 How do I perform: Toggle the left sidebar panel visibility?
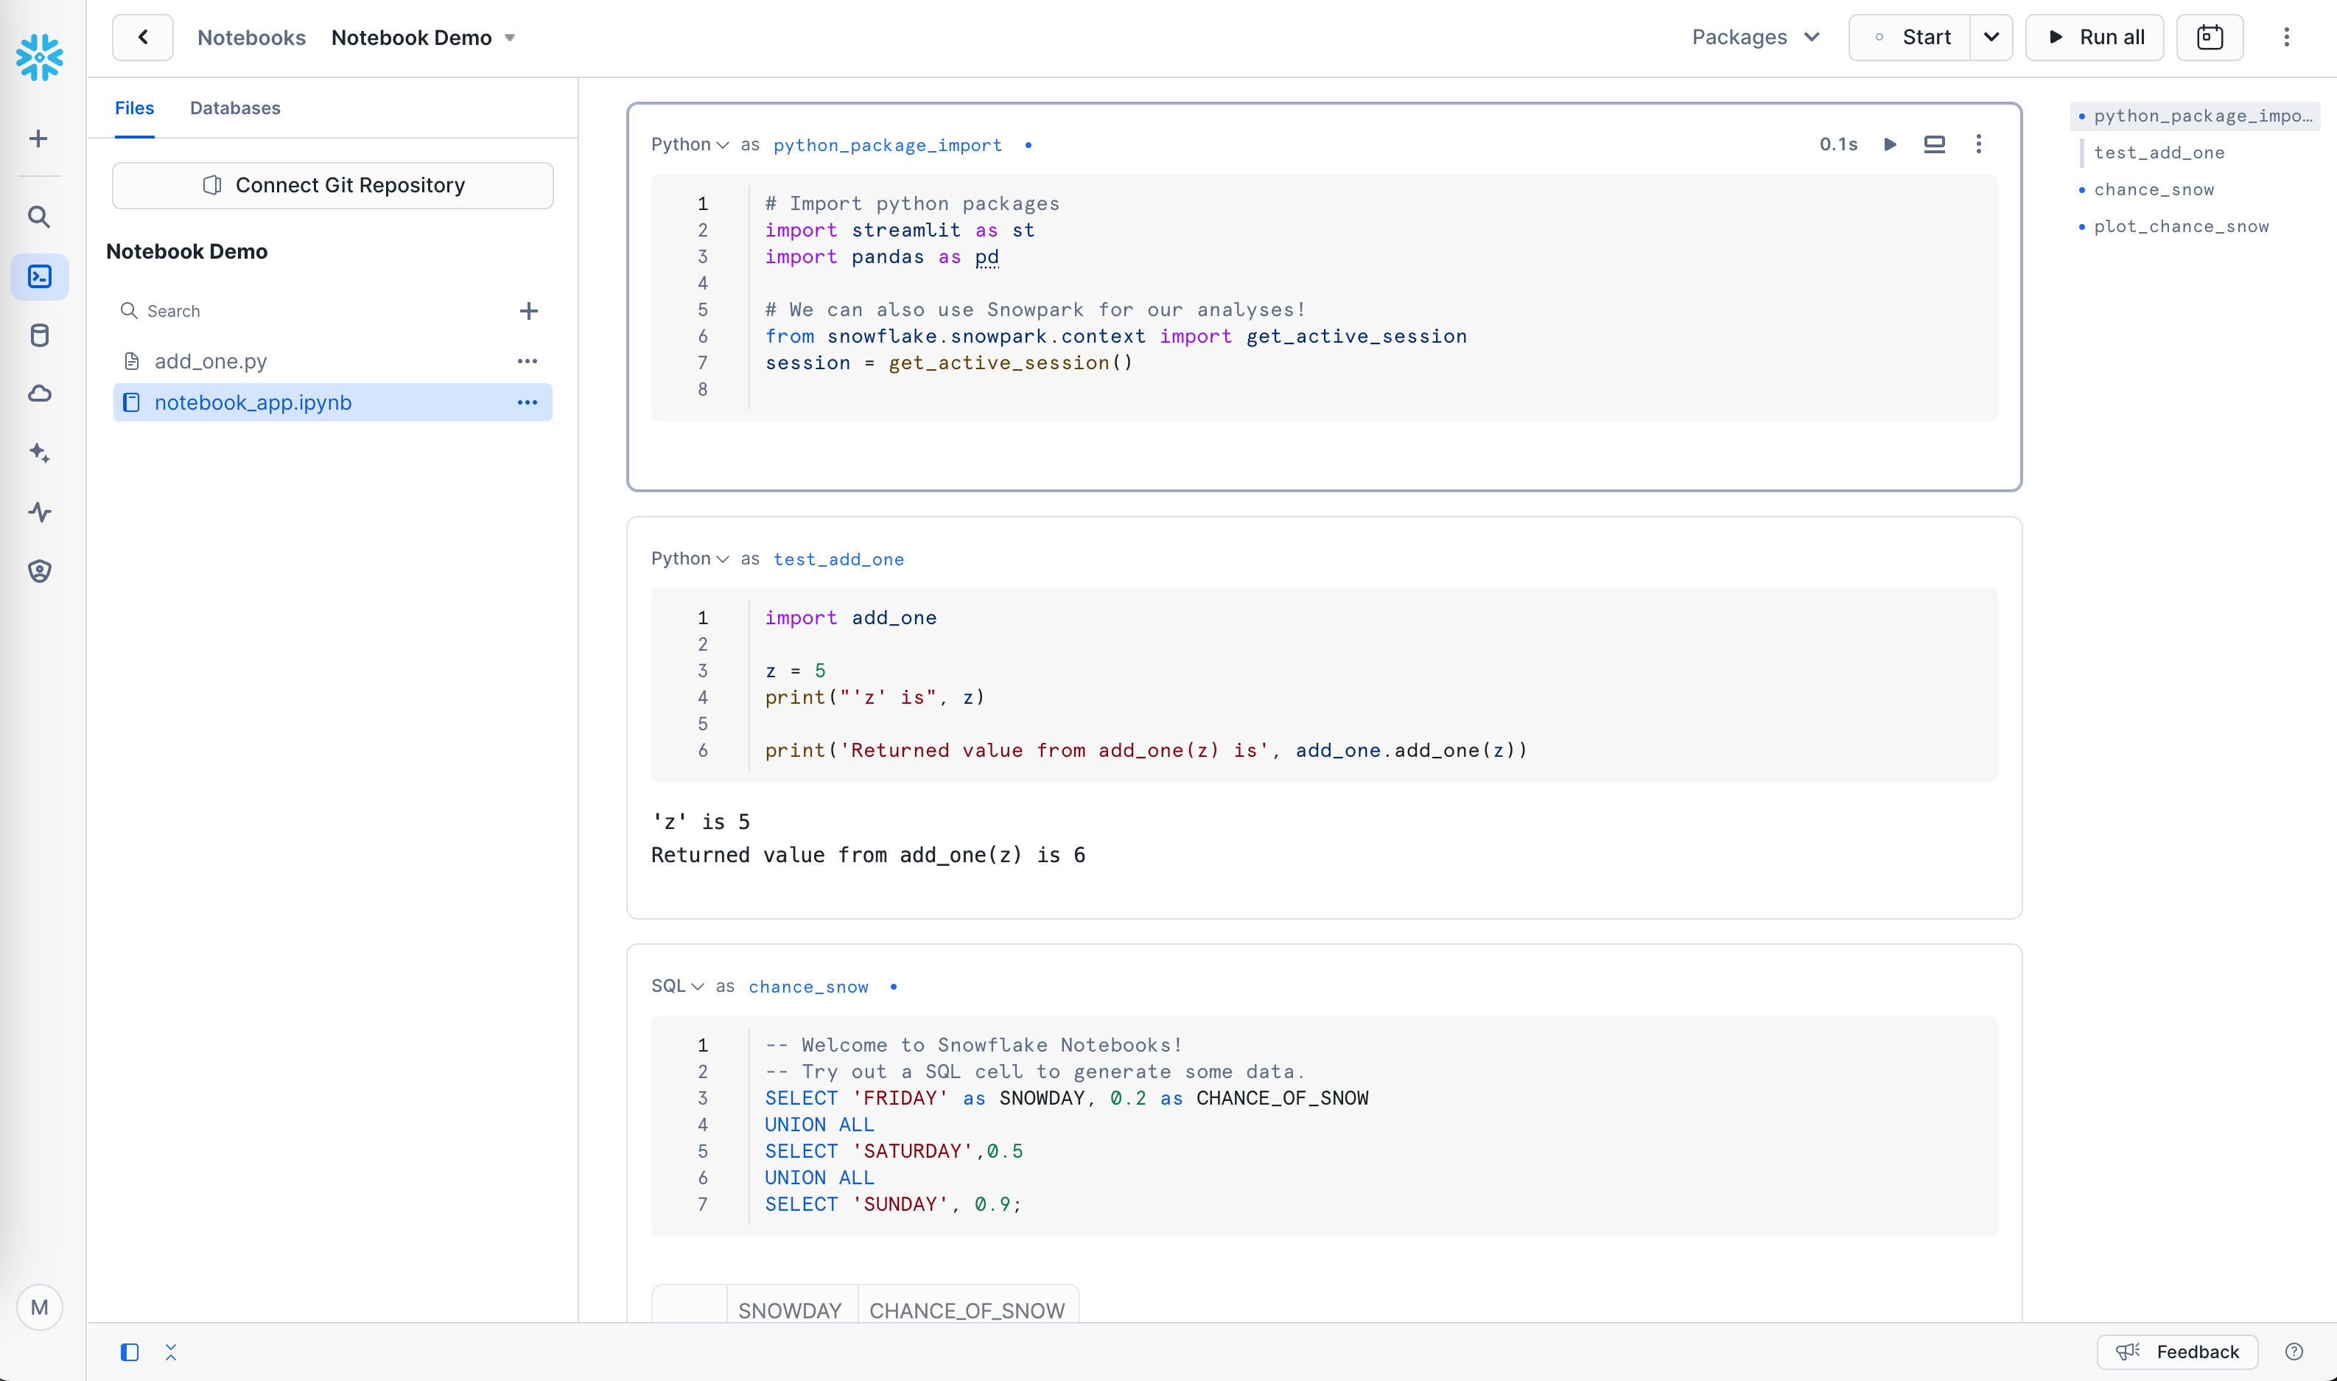coord(130,1352)
